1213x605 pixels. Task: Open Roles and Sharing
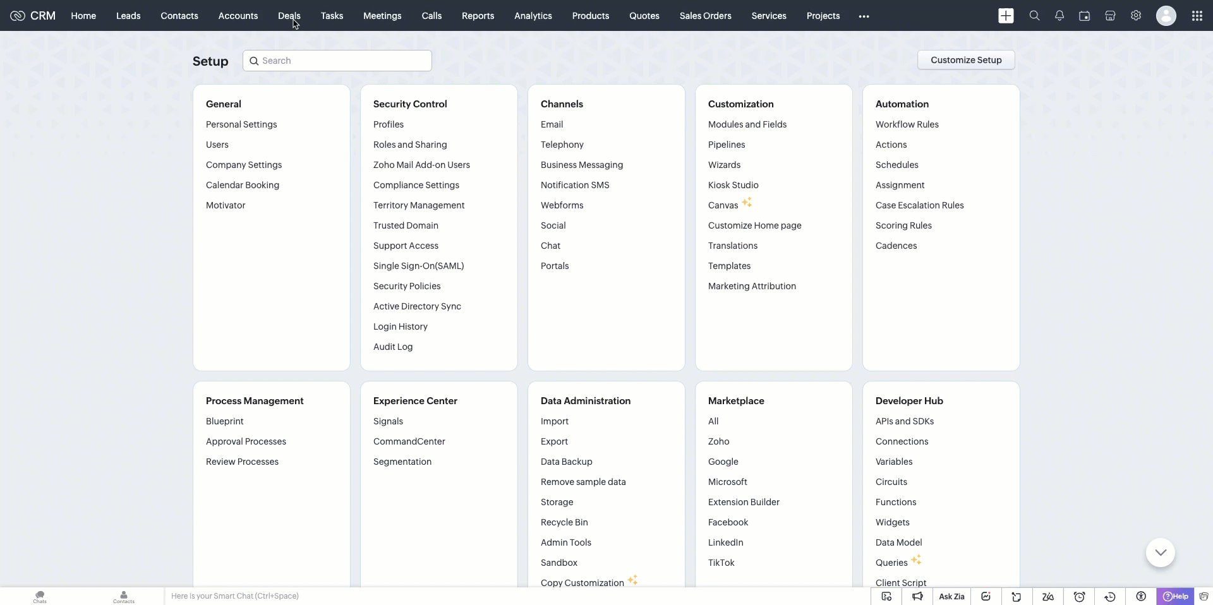point(410,145)
